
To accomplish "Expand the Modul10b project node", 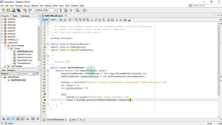I will pos(2,19).
